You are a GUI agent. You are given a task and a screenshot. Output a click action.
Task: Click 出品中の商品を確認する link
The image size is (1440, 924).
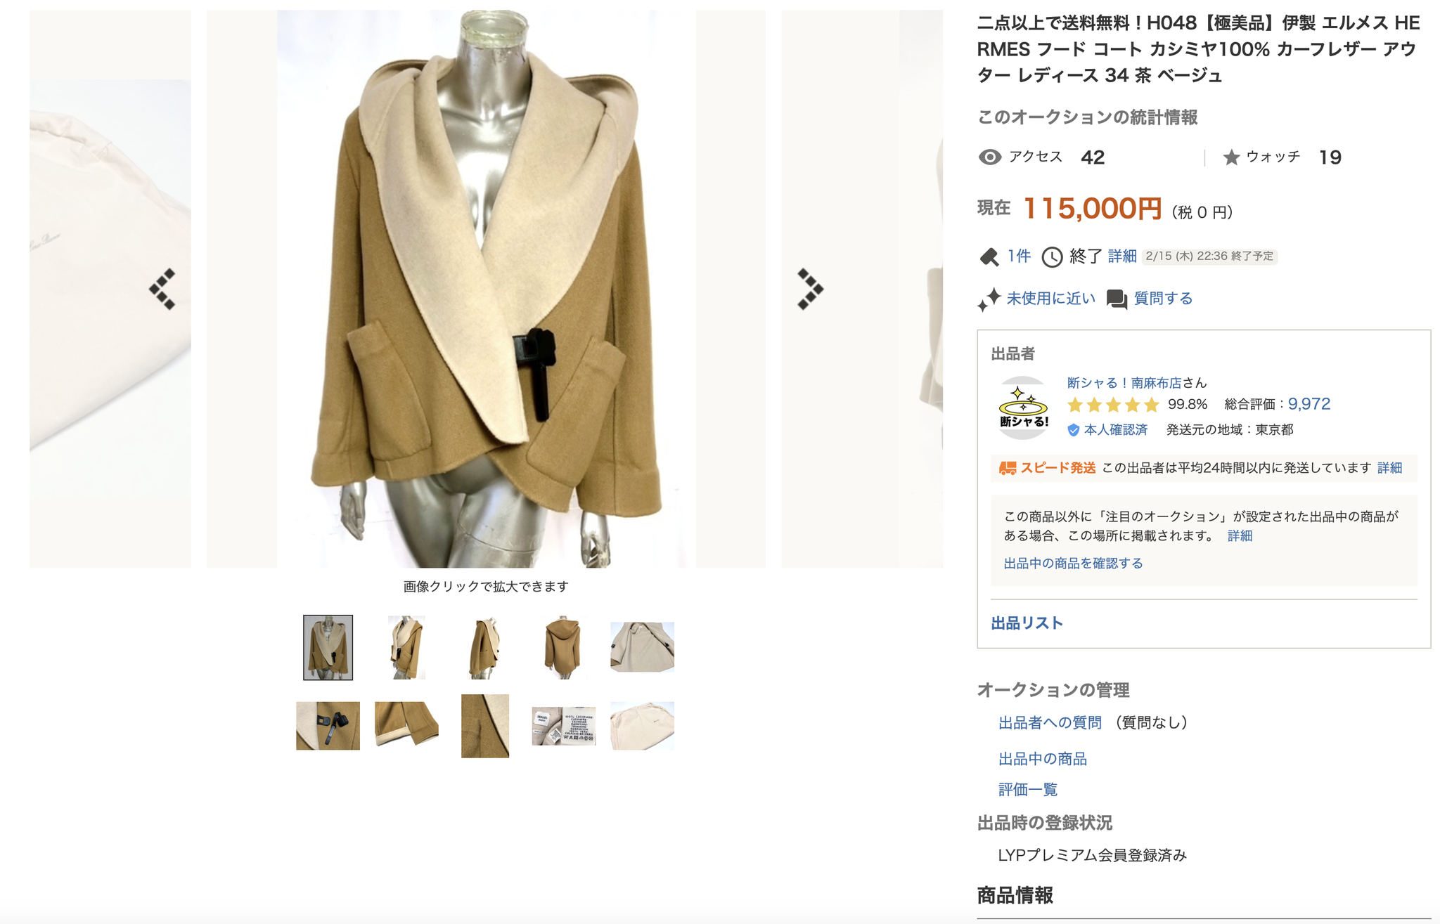coord(1073,564)
